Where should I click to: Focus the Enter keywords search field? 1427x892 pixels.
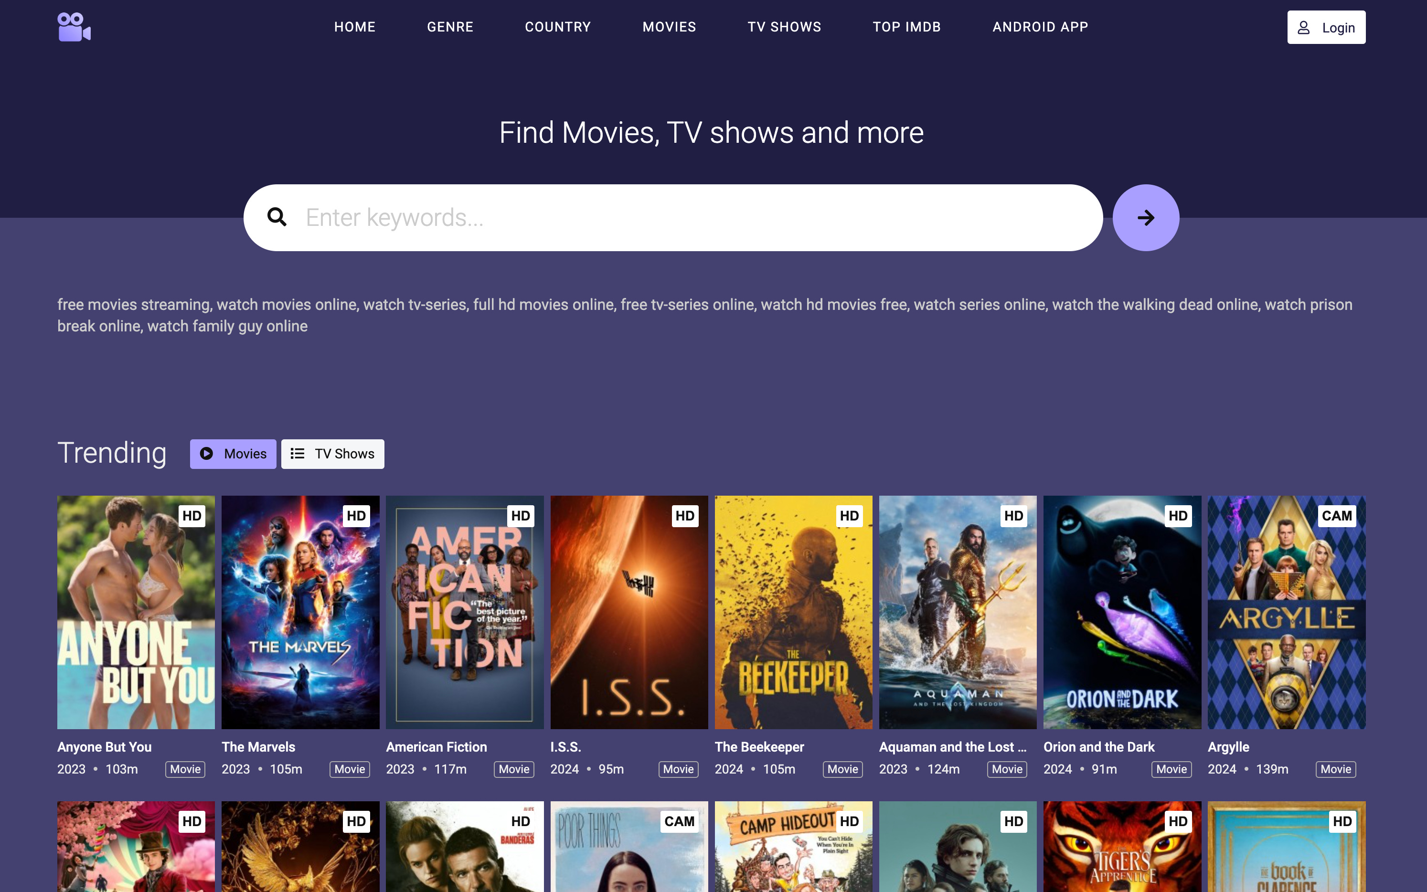pyautogui.click(x=673, y=218)
